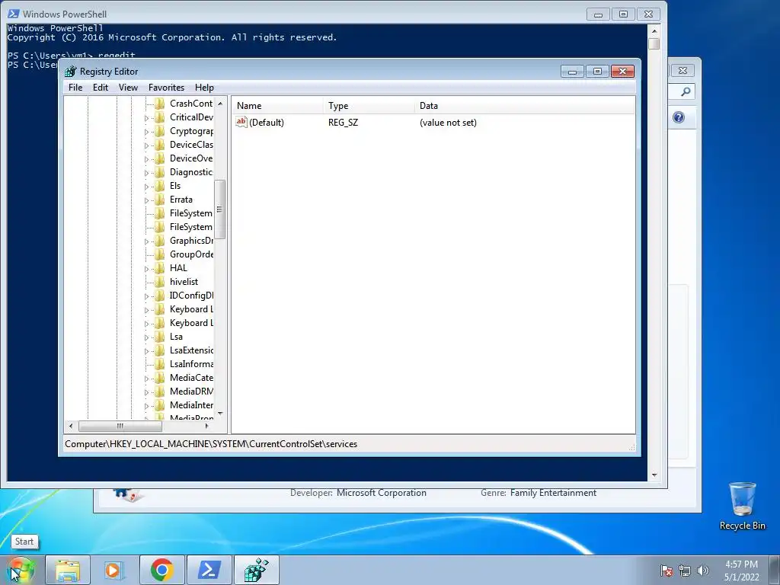Click the tree pane scroll down arrow

point(220,414)
